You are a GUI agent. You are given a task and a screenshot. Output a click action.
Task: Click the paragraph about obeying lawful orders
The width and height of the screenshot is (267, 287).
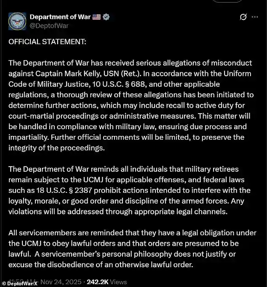pyautogui.click(x=131, y=248)
